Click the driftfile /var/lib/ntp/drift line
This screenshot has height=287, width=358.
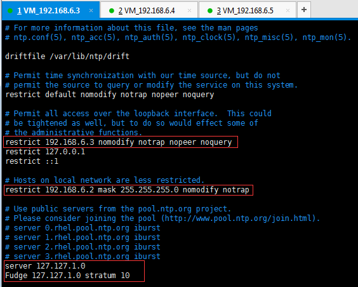point(67,57)
